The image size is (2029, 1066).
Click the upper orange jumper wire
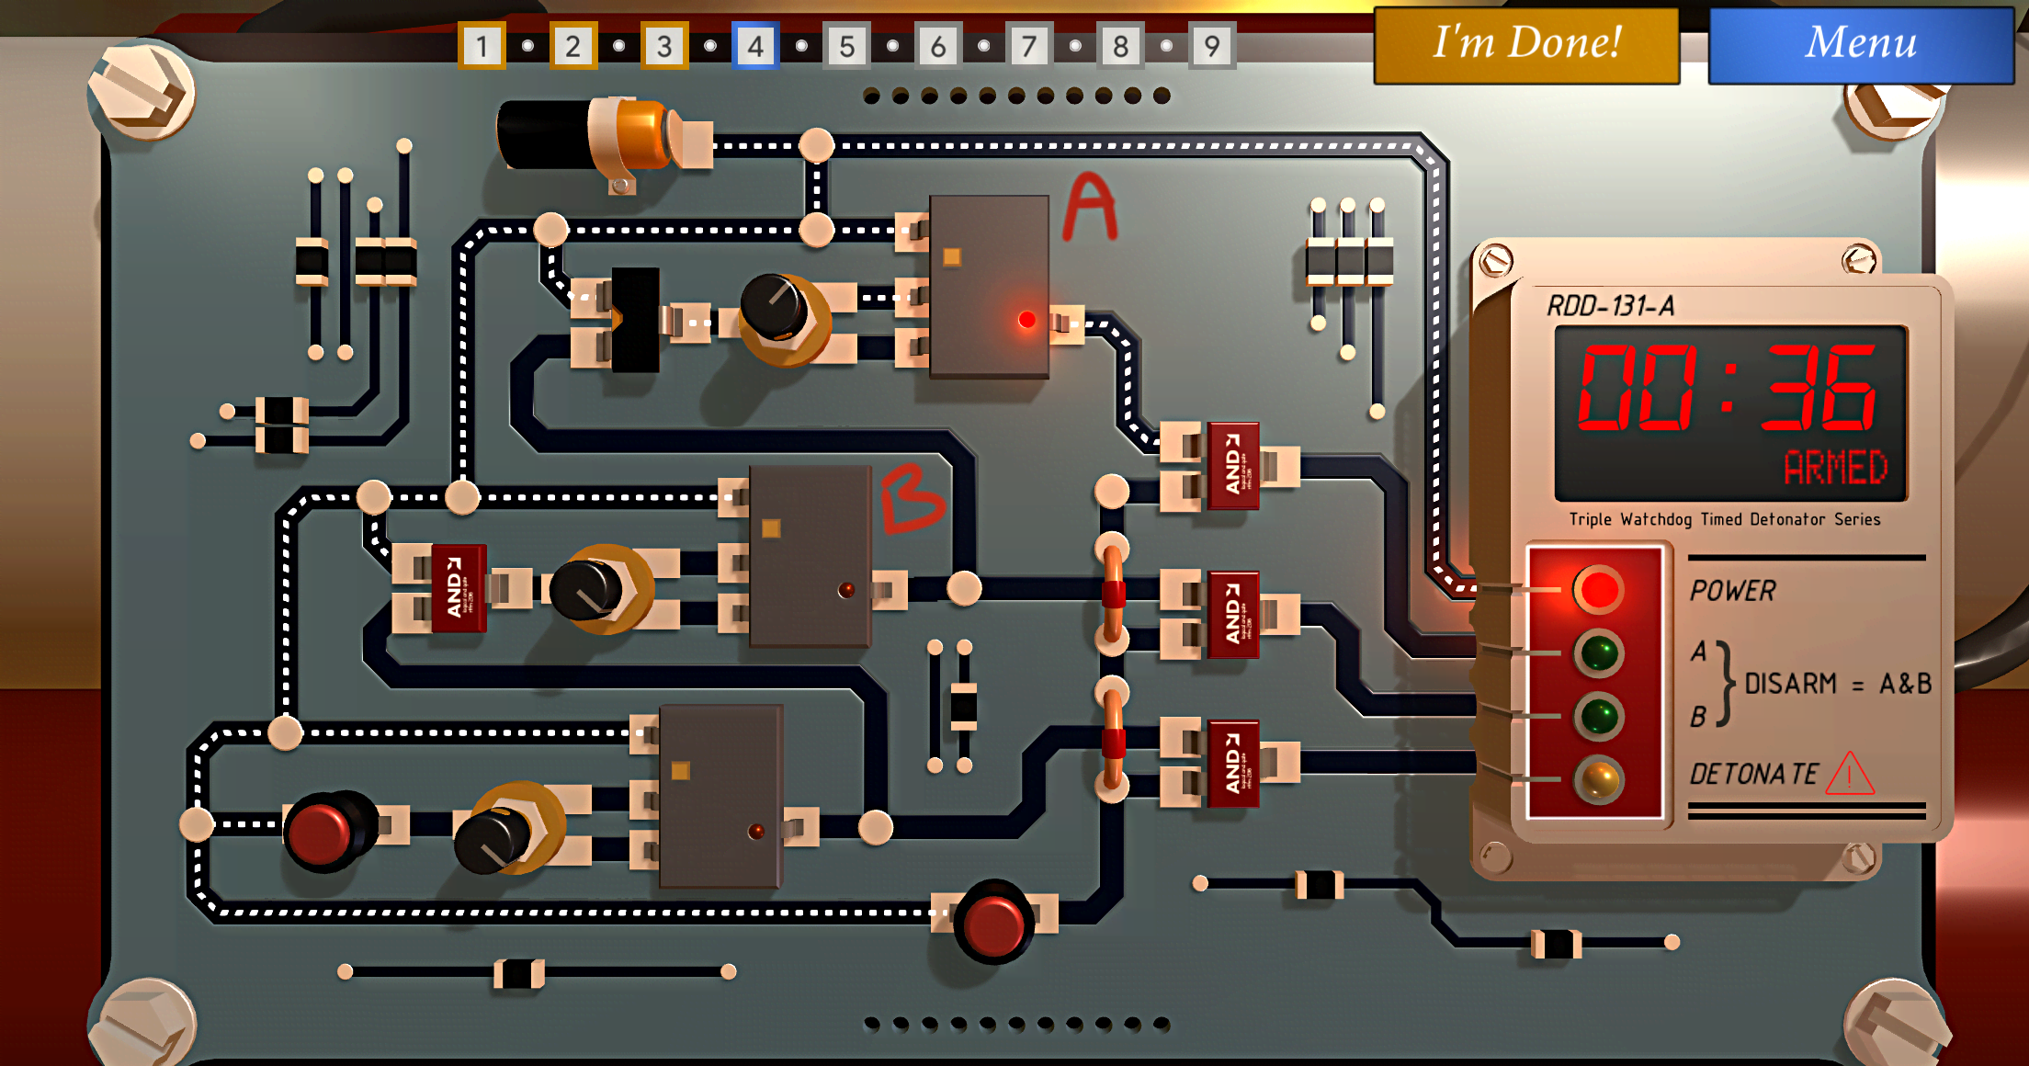click(1113, 595)
